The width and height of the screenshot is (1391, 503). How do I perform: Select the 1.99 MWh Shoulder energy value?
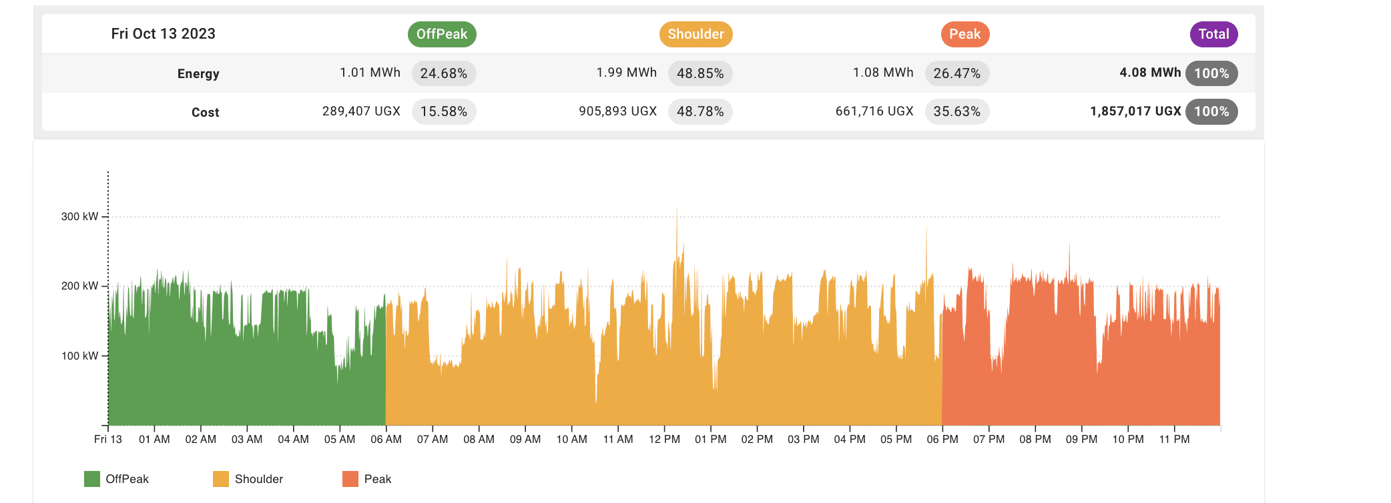pos(627,73)
